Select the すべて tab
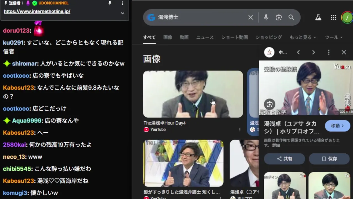This screenshot has height=199, width=353. pos(149,37)
